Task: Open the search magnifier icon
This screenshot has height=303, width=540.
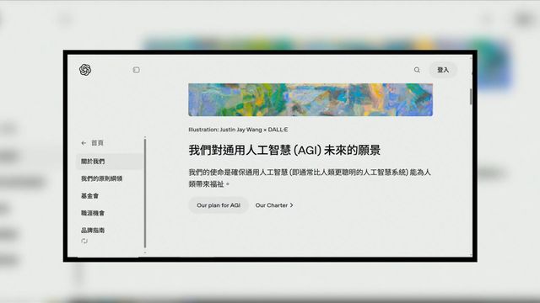Action: [417, 70]
